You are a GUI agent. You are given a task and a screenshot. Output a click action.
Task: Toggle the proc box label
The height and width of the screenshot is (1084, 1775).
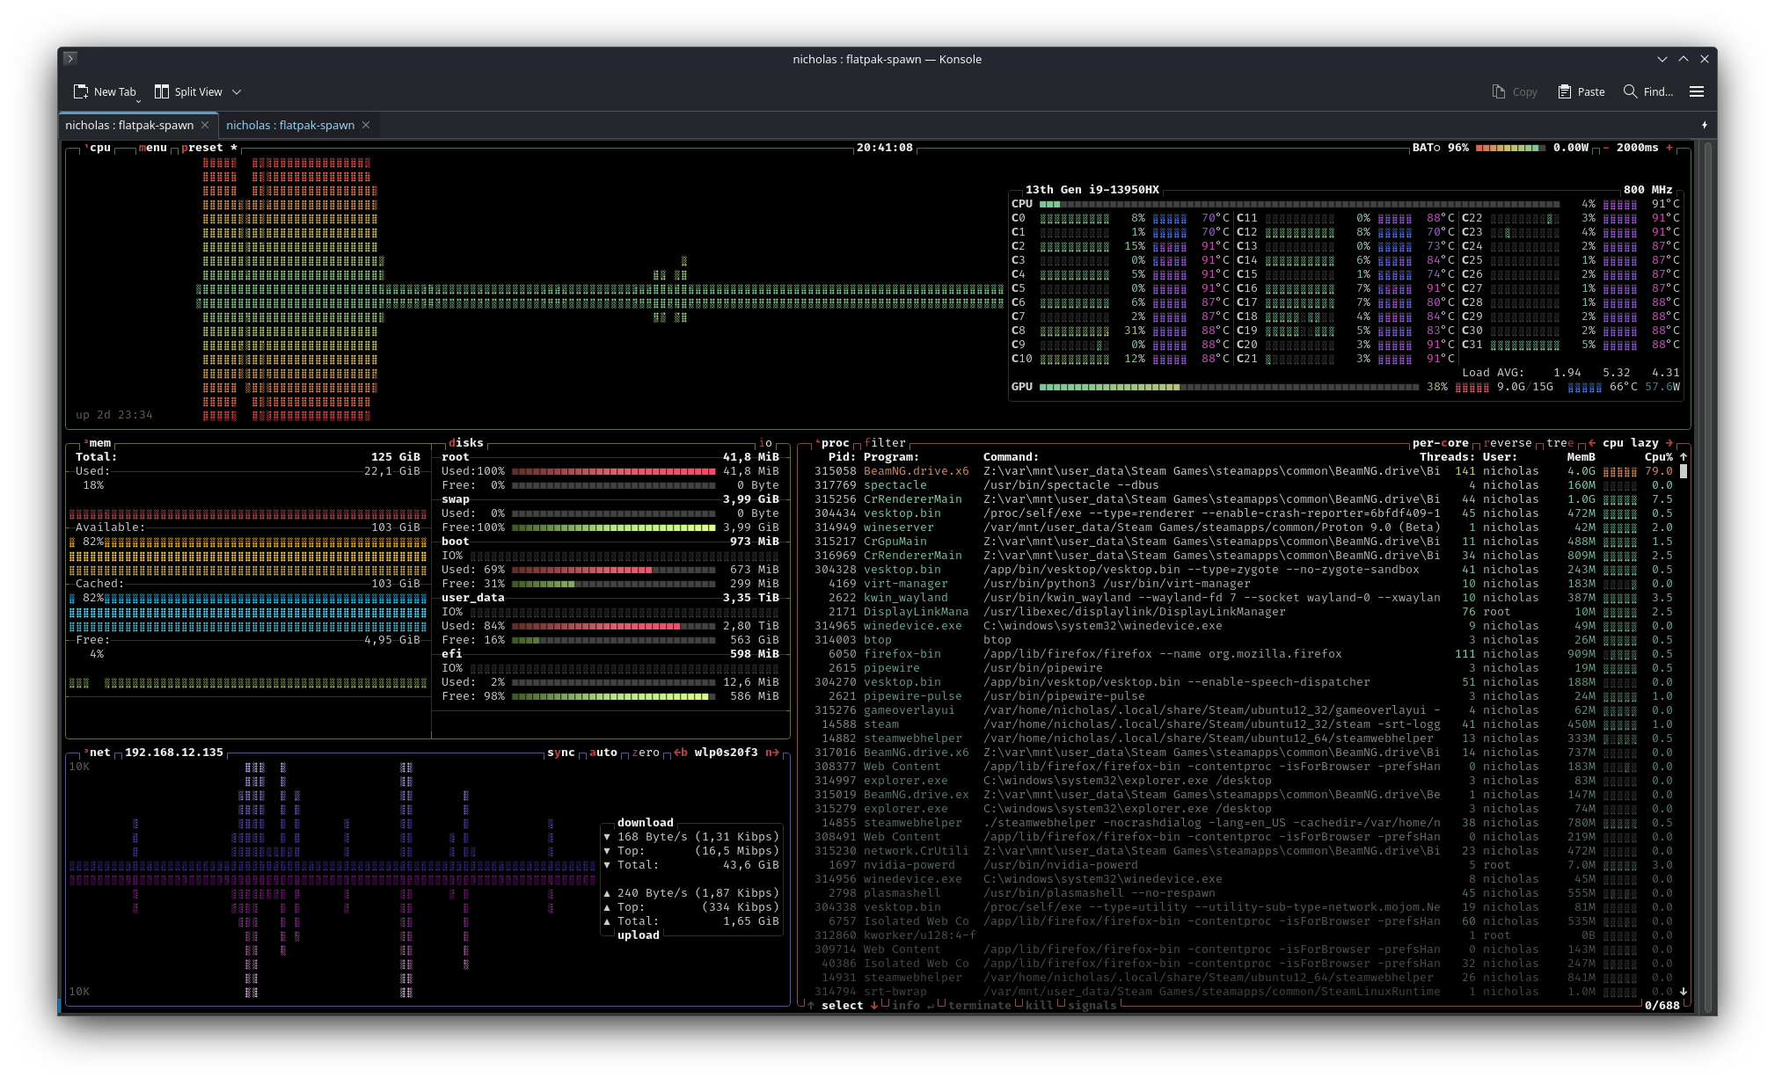click(833, 443)
